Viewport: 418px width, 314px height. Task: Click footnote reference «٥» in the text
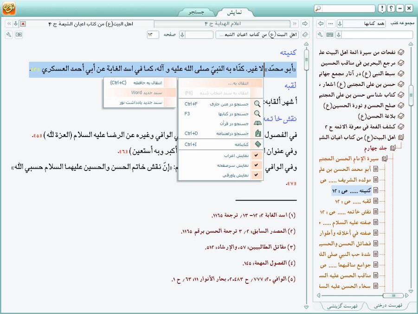37,136
